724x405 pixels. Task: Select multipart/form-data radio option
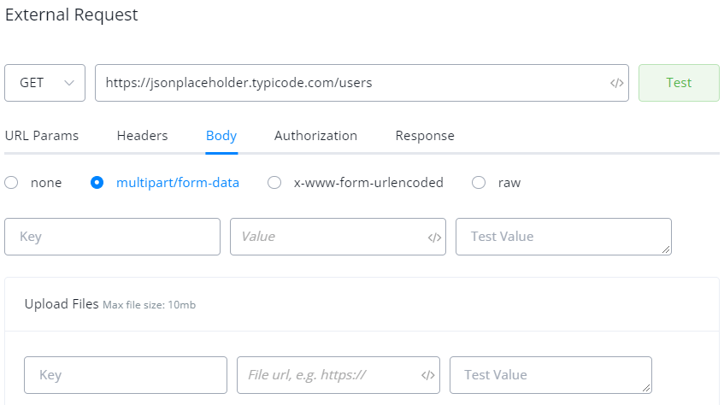[97, 183]
